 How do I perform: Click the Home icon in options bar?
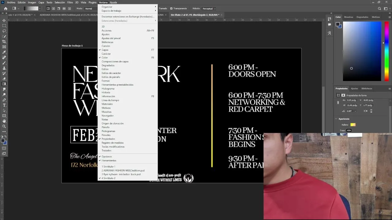(x=6, y=9)
